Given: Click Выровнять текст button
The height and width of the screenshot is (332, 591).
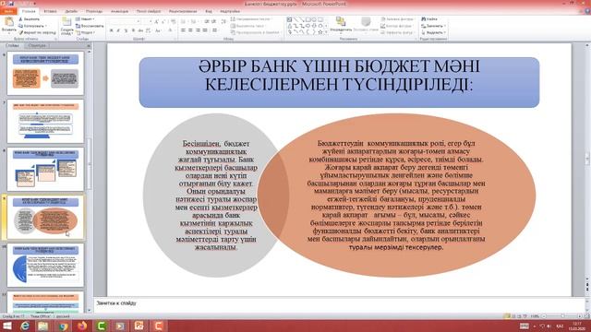Looking at the screenshot, I should [x=248, y=26].
